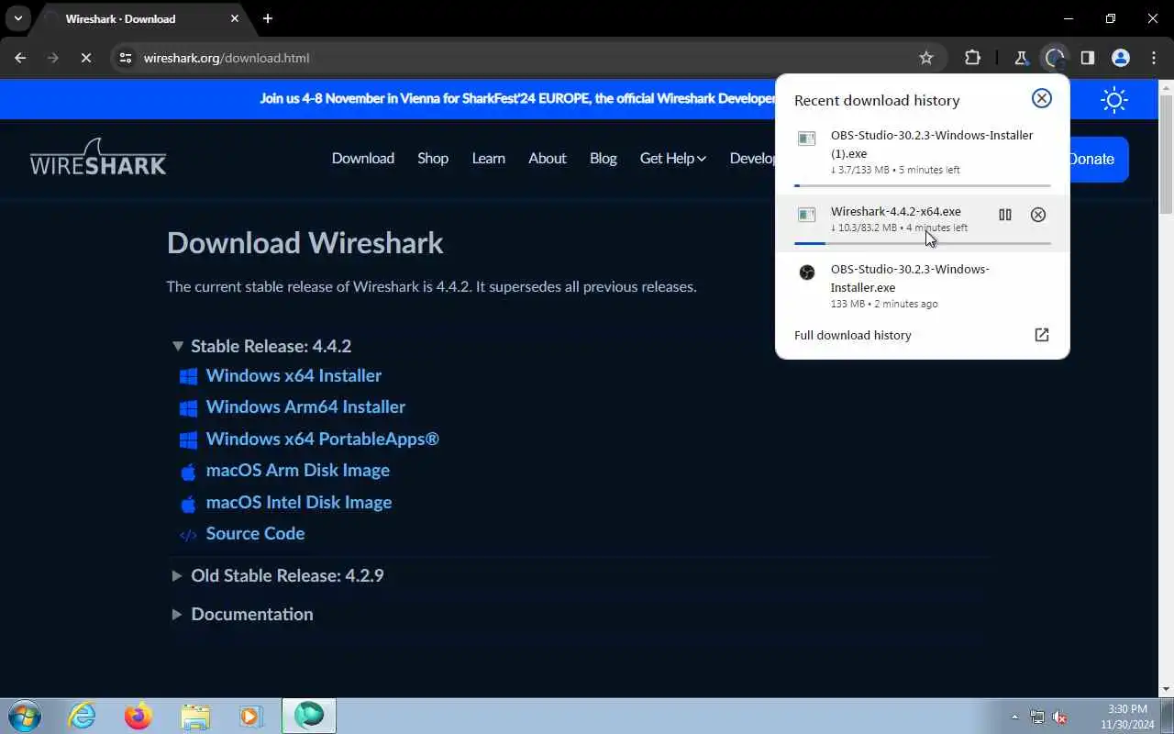The height and width of the screenshot is (734, 1174).
Task: Open the Download menu item
Action: pos(363,158)
